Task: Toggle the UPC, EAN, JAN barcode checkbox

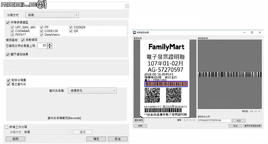Action: [12, 27]
